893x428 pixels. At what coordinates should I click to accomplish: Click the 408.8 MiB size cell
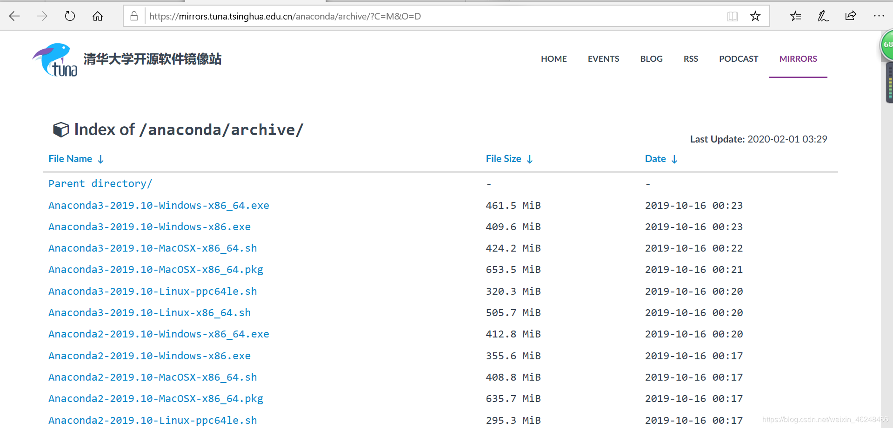[x=513, y=377]
